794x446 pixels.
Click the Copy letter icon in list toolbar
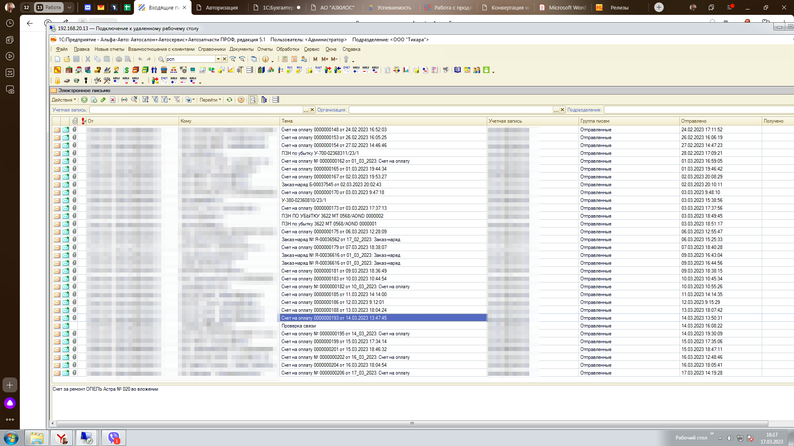(94, 100)
